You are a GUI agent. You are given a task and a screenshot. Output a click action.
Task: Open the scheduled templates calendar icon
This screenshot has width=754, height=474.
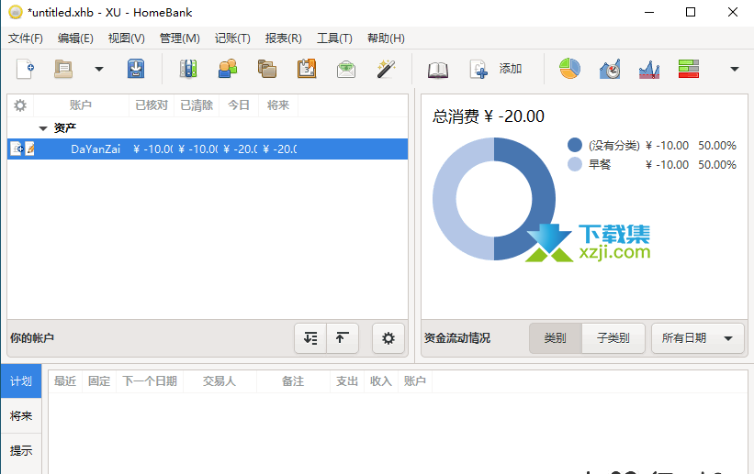coord(307,69)
